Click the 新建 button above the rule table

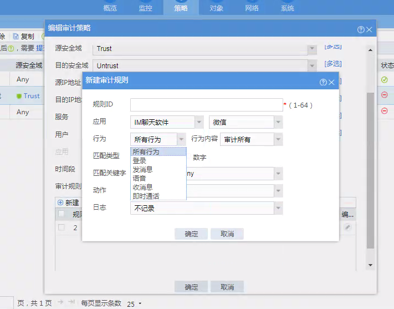(x=68, y=202)
